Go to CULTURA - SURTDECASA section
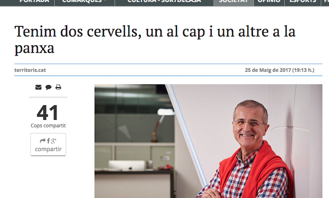Viewport: 329px width, 198px height. [x=164, y=1]
